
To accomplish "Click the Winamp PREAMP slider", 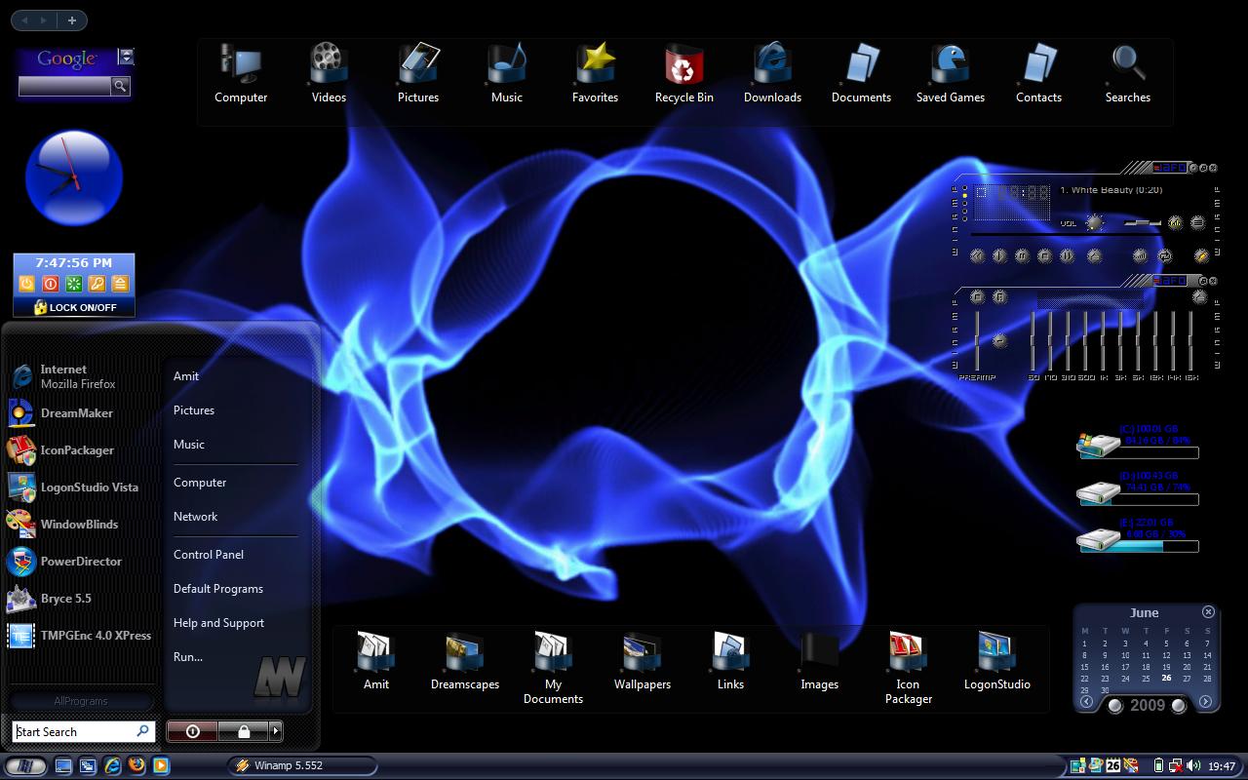I will click(977, 341).
